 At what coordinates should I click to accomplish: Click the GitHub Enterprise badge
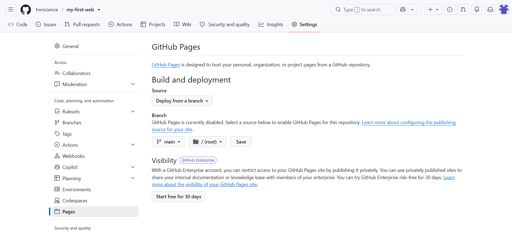point(198,160)
